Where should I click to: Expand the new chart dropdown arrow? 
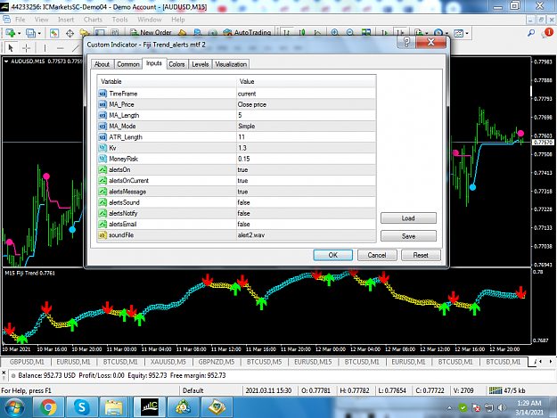pyautogui.click(x=20, y=33)
